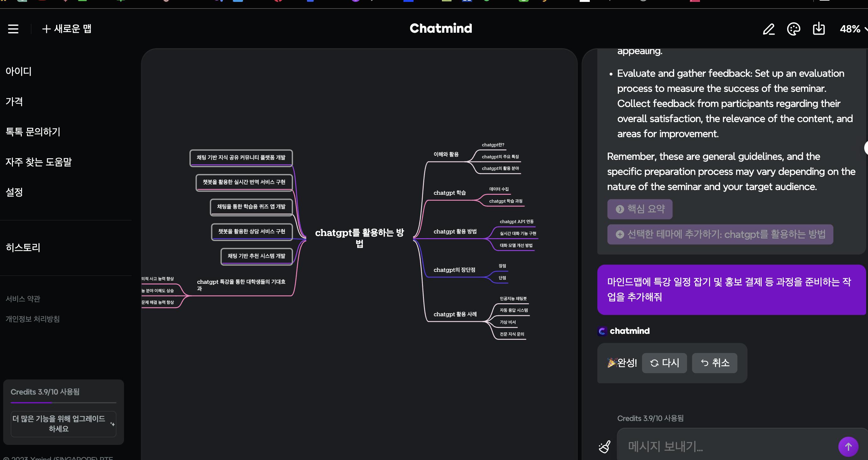Click the purple user message bubble
This screenshot has height=460, width=868.
pos(731,289)
